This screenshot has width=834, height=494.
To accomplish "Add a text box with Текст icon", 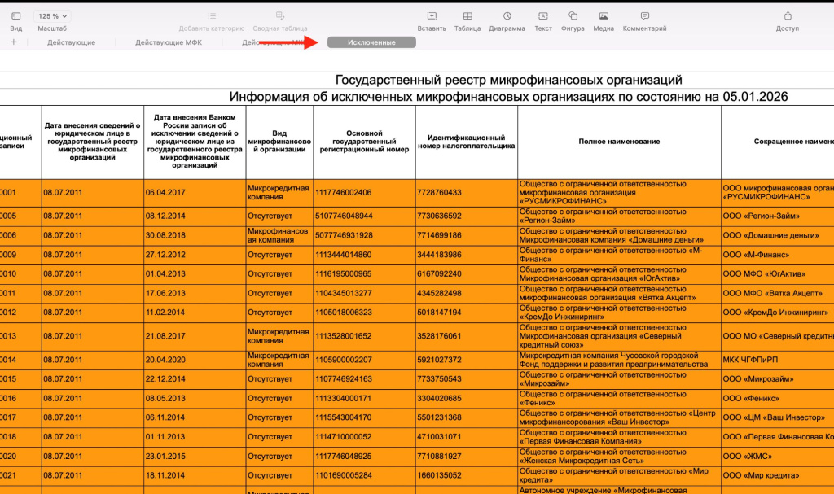I will point(542,16).
